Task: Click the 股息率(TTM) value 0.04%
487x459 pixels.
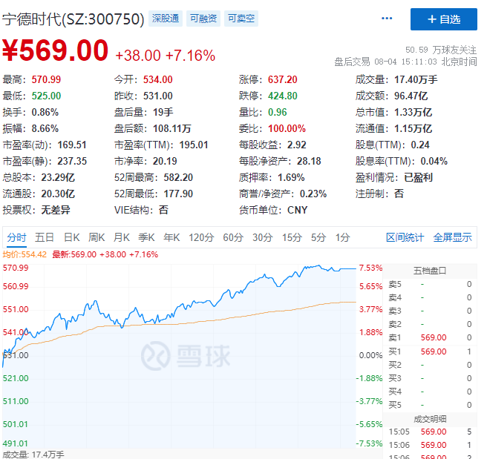Action: (434, 161)
